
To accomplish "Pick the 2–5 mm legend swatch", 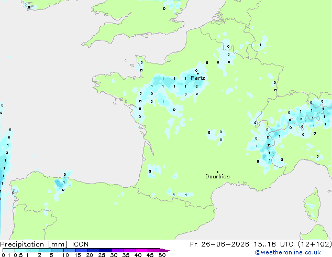I will point(45,250).
